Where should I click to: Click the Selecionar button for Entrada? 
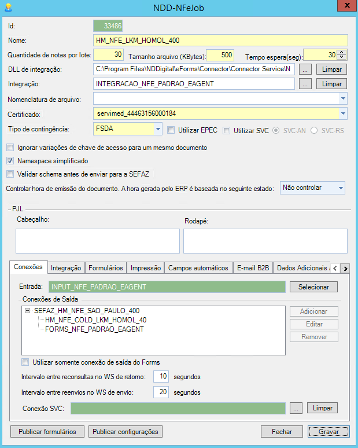click(313, 287)
